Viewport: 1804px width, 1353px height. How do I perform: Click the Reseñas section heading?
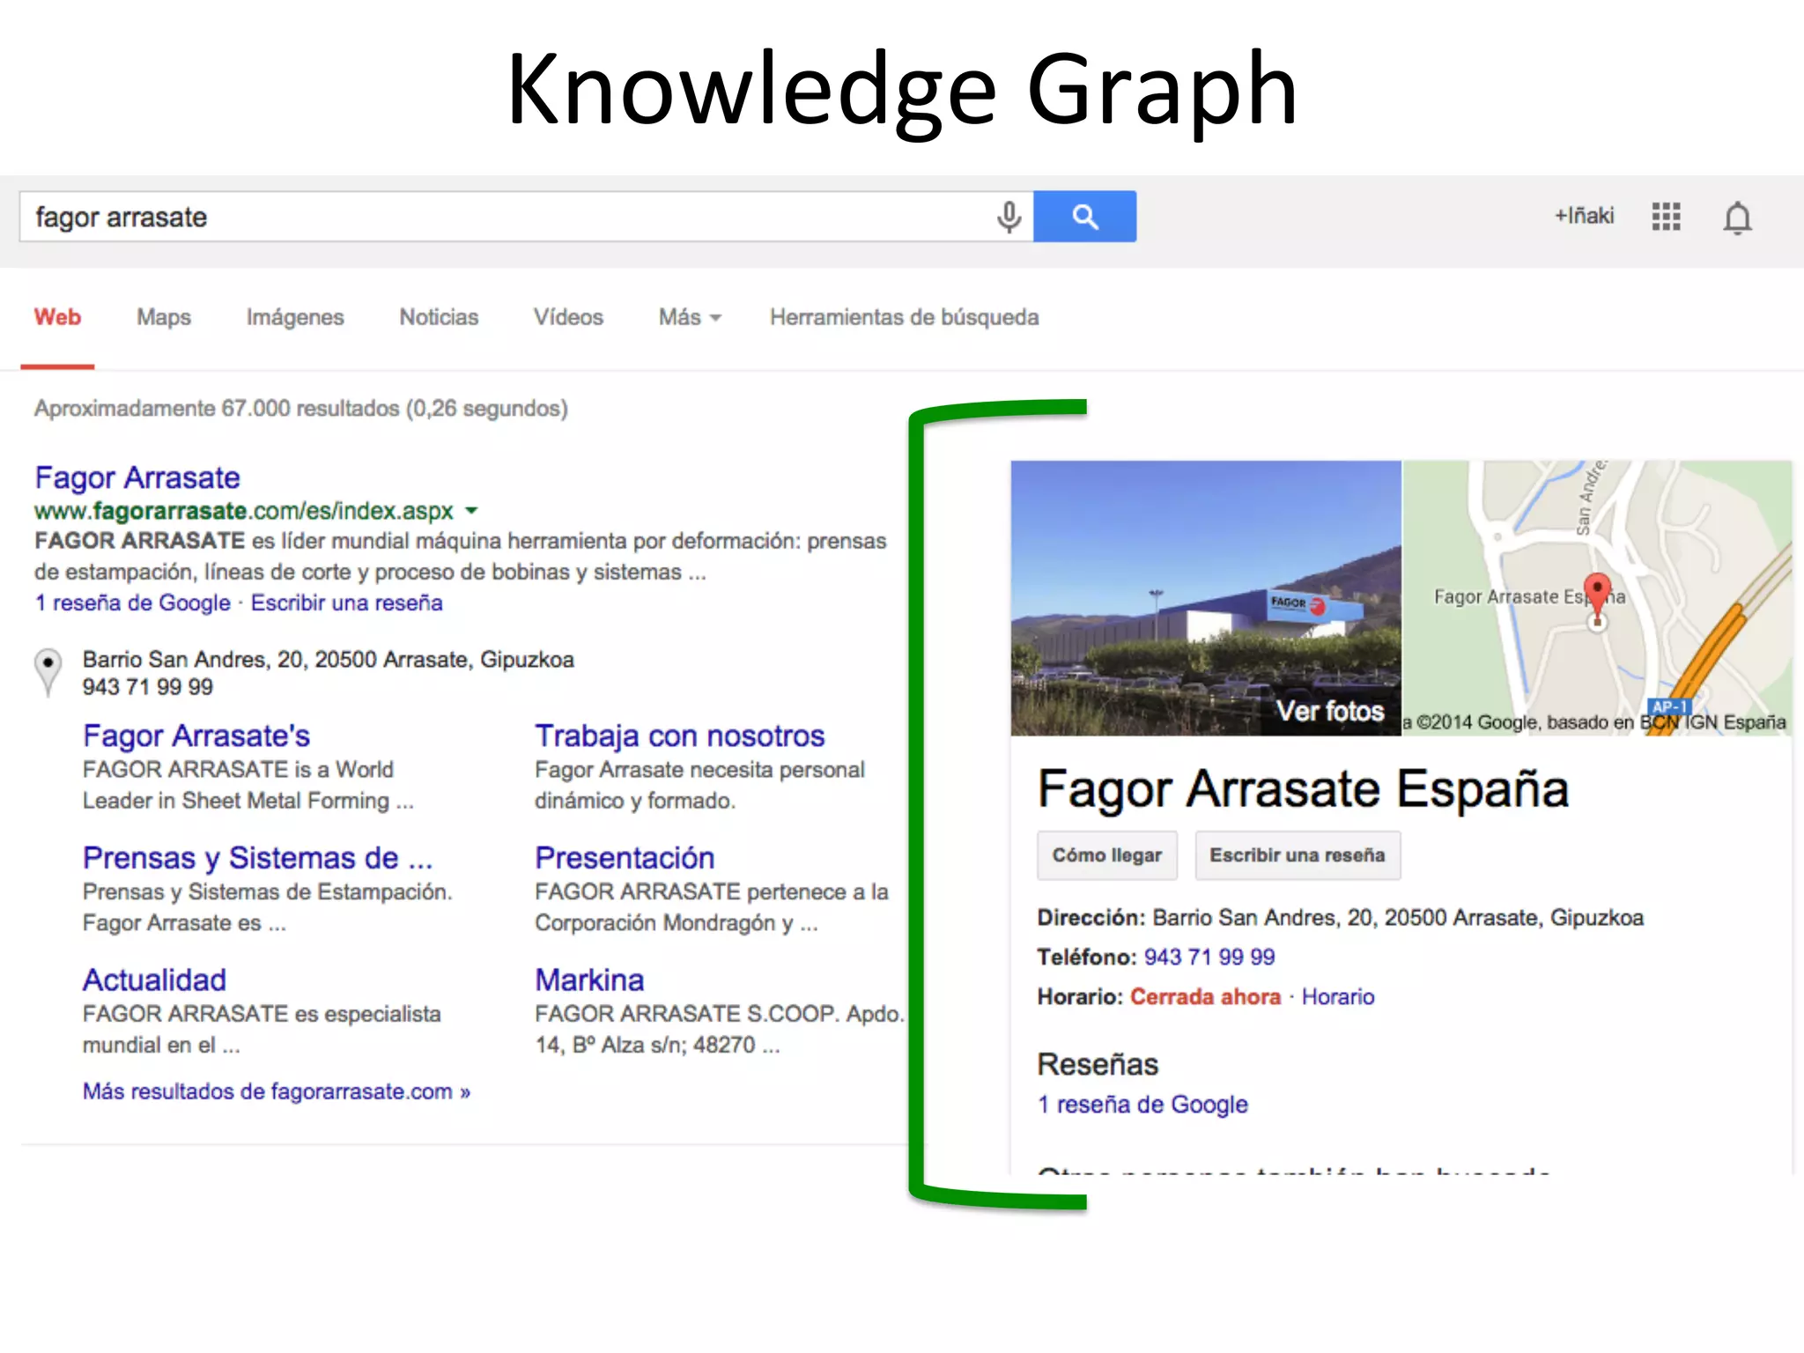[1098, 1064]
